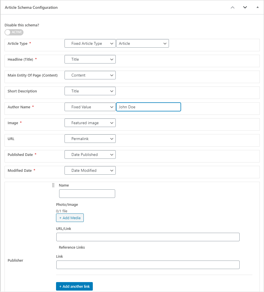
Task: Open Author Name Fixed Value dropdown
Action: (90, 107)
